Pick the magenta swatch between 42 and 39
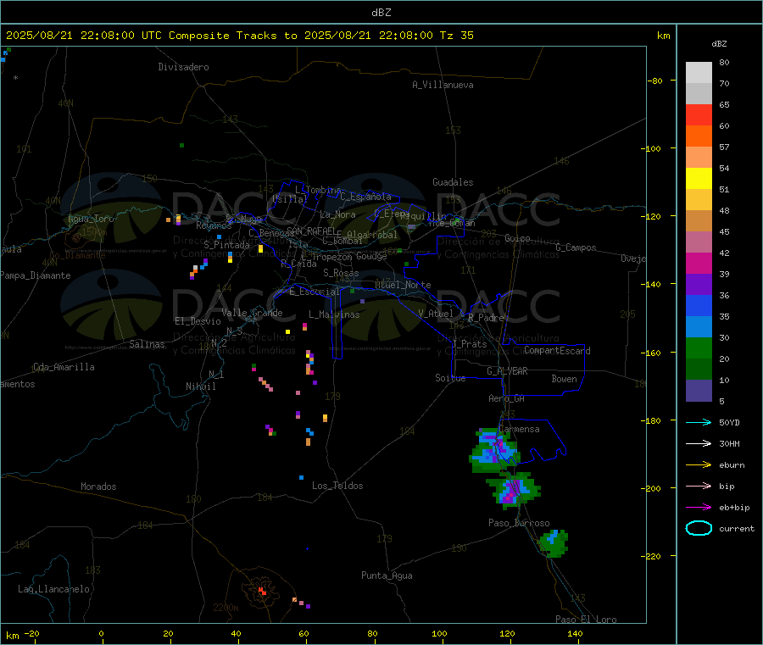Viewport: 763px width, 645px height. [699, 263]
